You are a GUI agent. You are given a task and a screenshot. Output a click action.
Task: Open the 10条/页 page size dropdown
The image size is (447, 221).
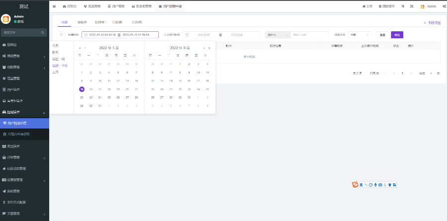(x=375, y=73)
